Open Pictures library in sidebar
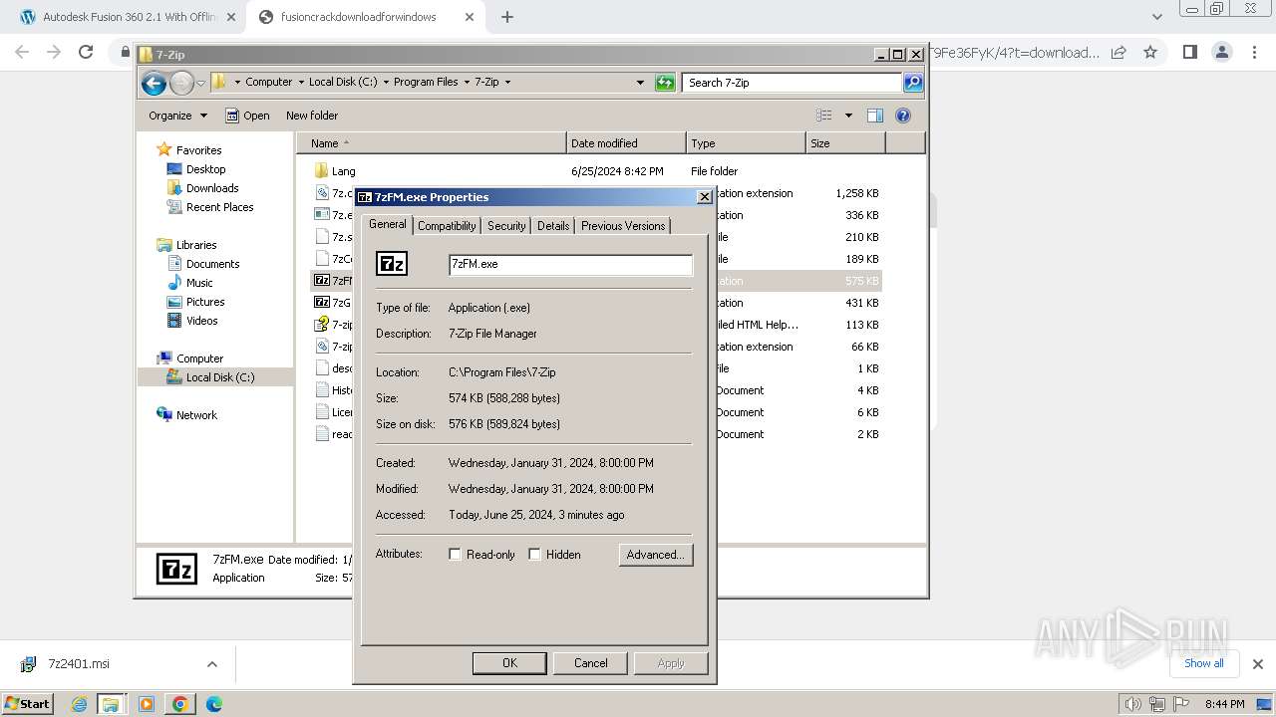Viewport: 1276px width, 717px height. pyautogui.click(x=205, y=302)
